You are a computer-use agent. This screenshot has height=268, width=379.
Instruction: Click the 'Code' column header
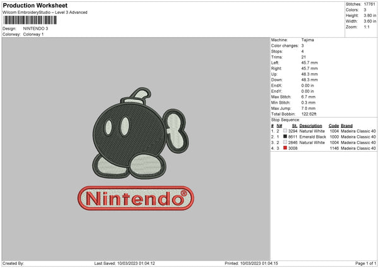[x=334, y=126]
